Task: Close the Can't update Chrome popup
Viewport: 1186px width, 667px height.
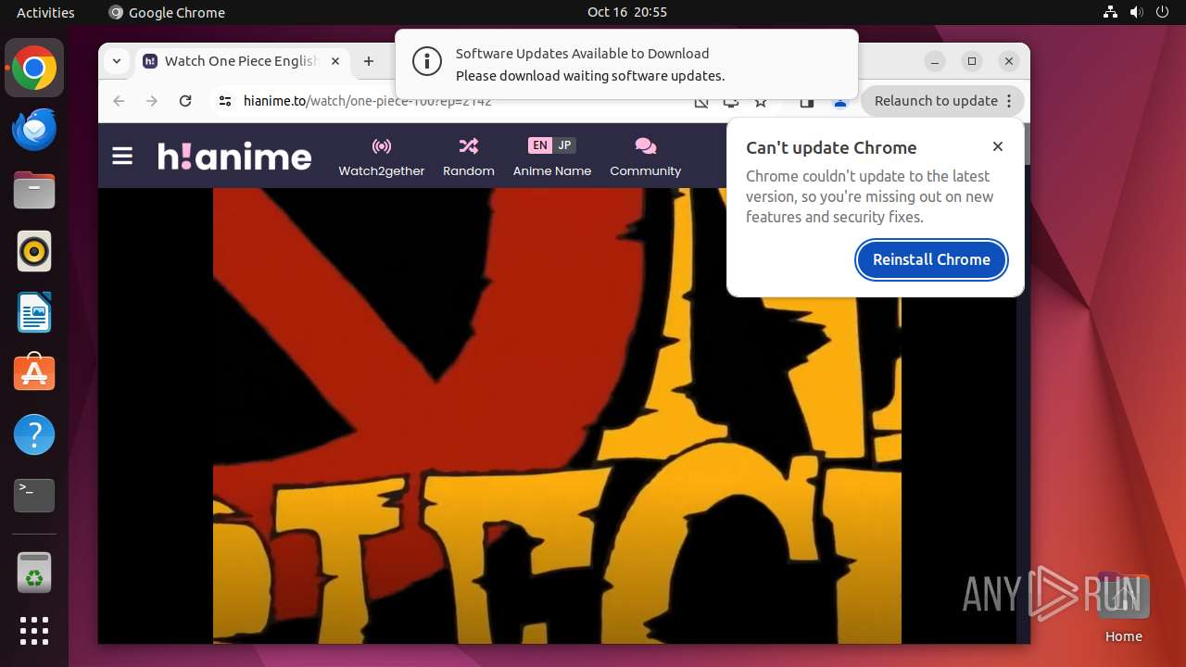Action: click(x=998, y=146)
